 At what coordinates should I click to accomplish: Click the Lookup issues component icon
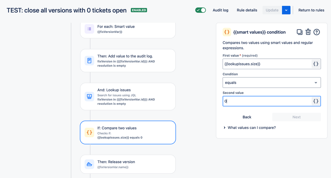pos(89,97)
